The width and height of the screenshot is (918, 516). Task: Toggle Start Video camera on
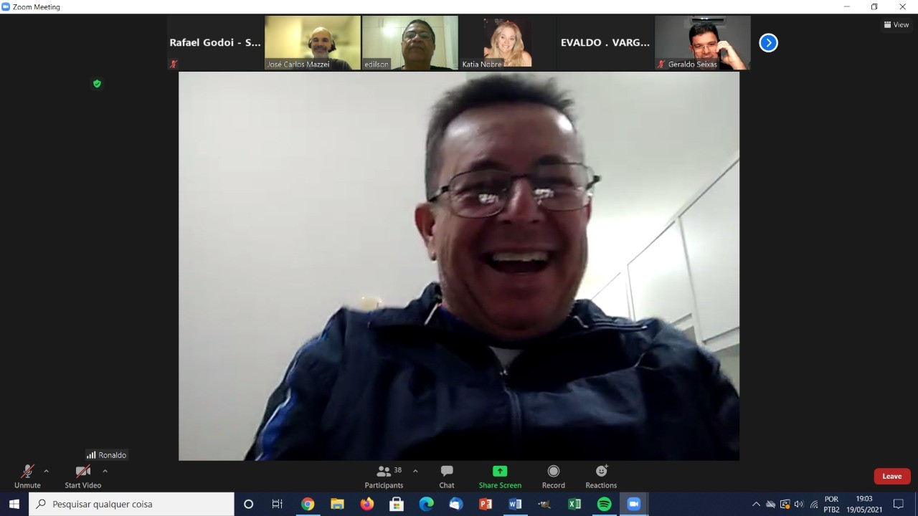point(82,472)
